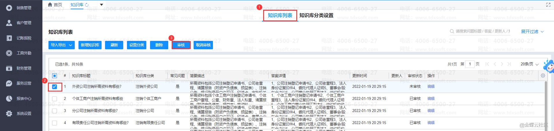This screenshot has height=131, width=554.
Task: Expand the 20条/页 page size dropdown
Action: [x=529, y=64]
